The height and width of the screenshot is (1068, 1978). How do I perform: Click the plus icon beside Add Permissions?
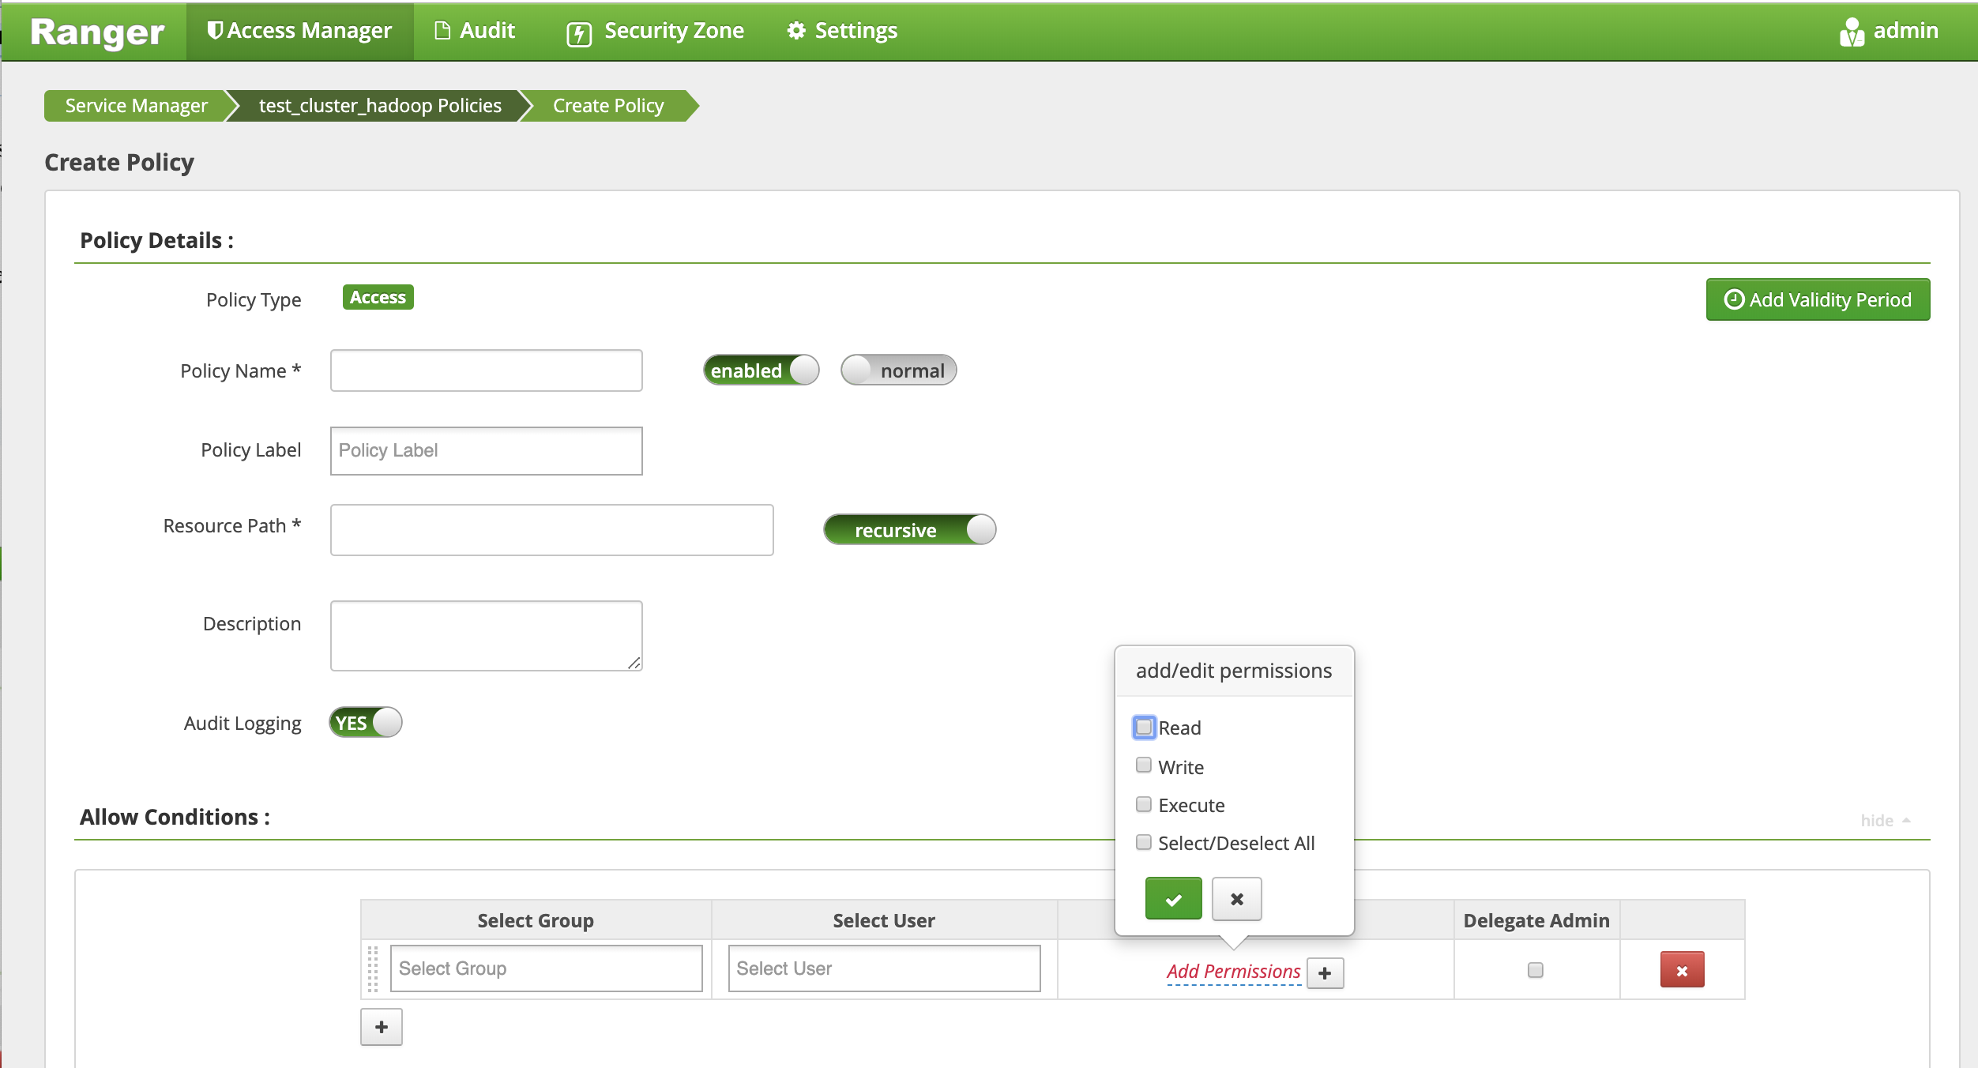[x=1325, y=973]
